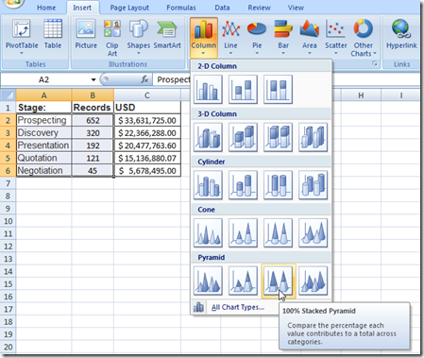The width and height of the screenshot is (424, 358).
Task: Select the Clustered Cylinder chart
Action: click(208, 185)
